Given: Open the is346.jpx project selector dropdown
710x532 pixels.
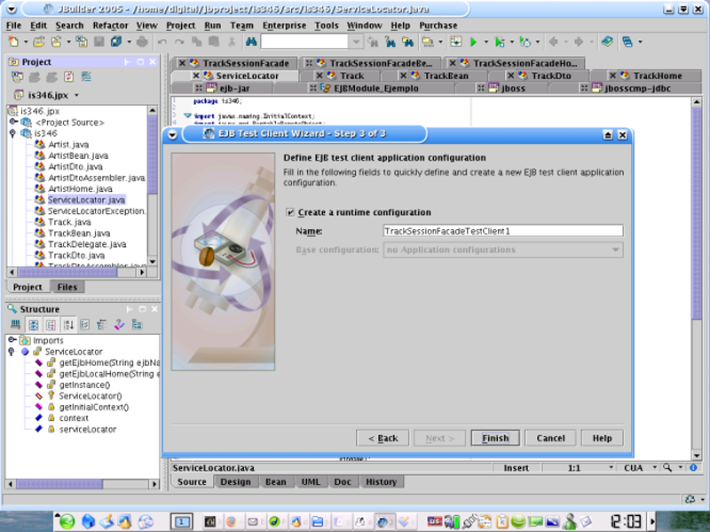Looking at the screenshot, I should coord(76,95).
